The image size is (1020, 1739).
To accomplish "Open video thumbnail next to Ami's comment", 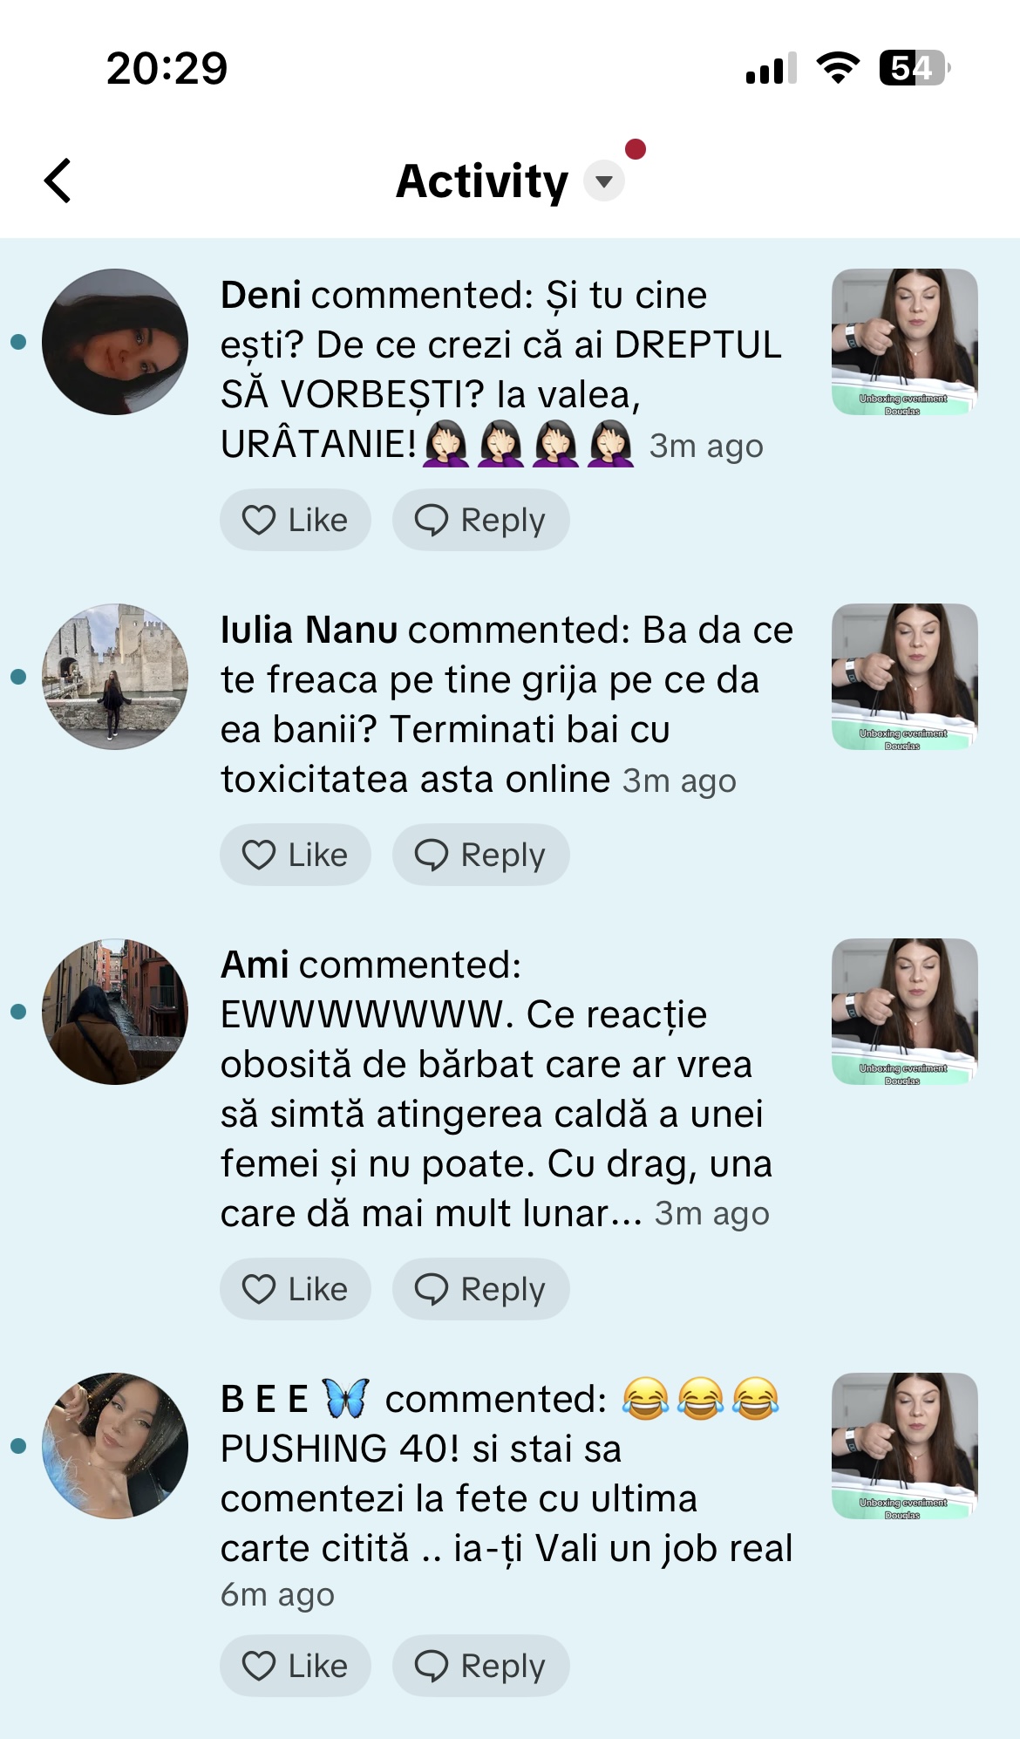I will 905,1012.
